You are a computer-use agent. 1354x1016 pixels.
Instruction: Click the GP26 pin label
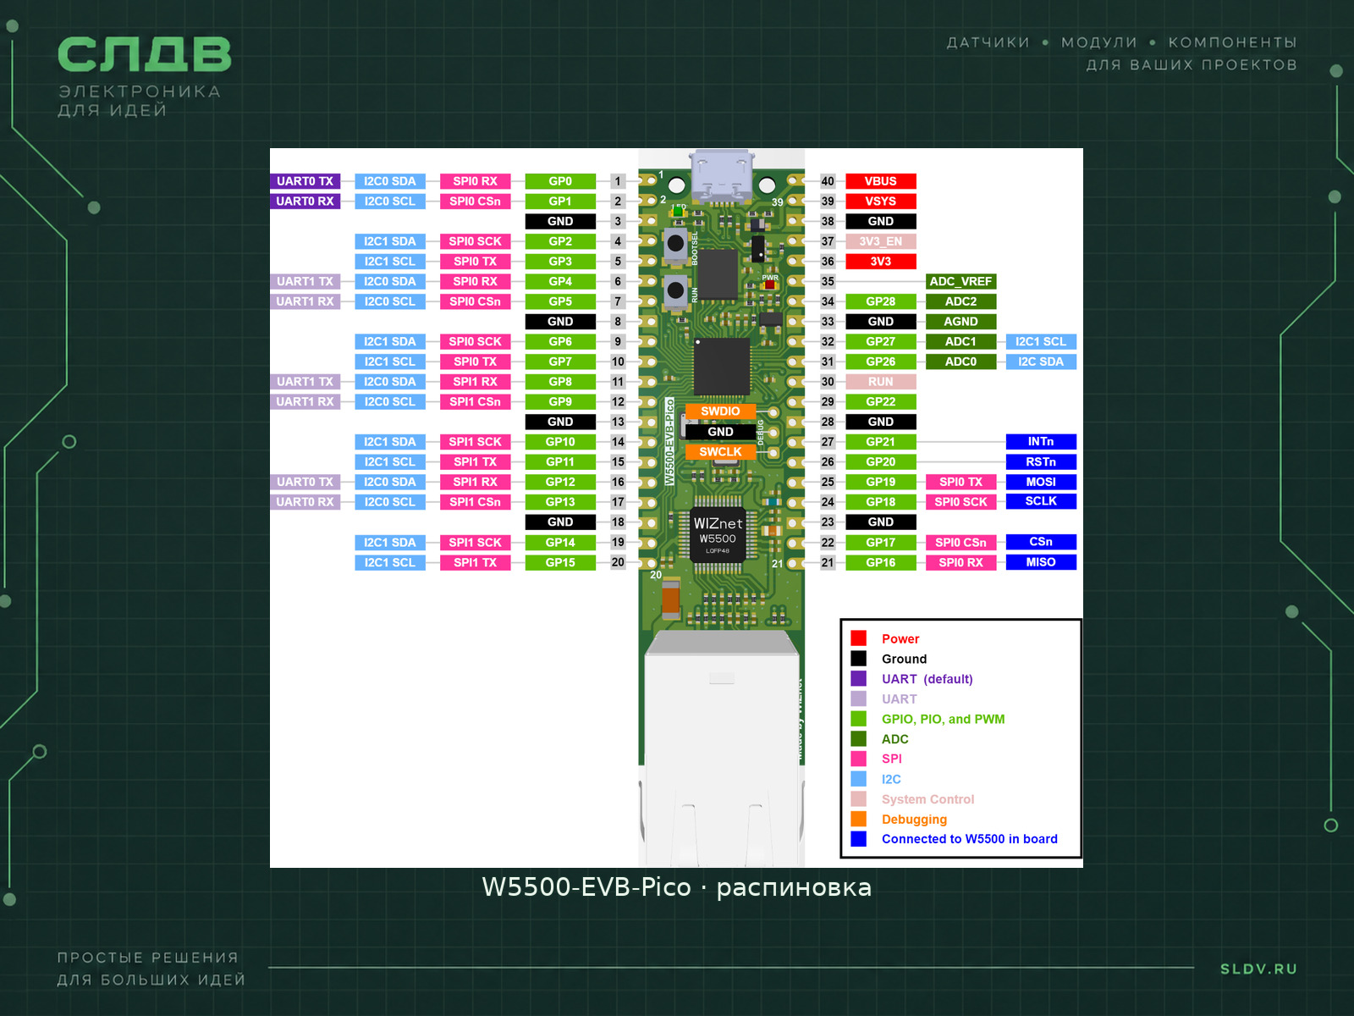880,362
